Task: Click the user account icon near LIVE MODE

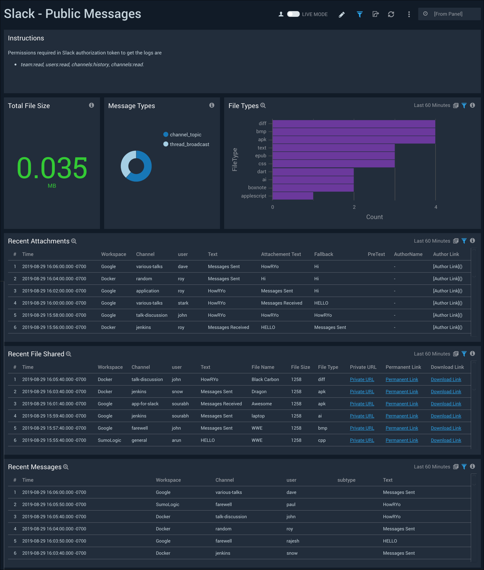Action: click(x=281, y=14)
